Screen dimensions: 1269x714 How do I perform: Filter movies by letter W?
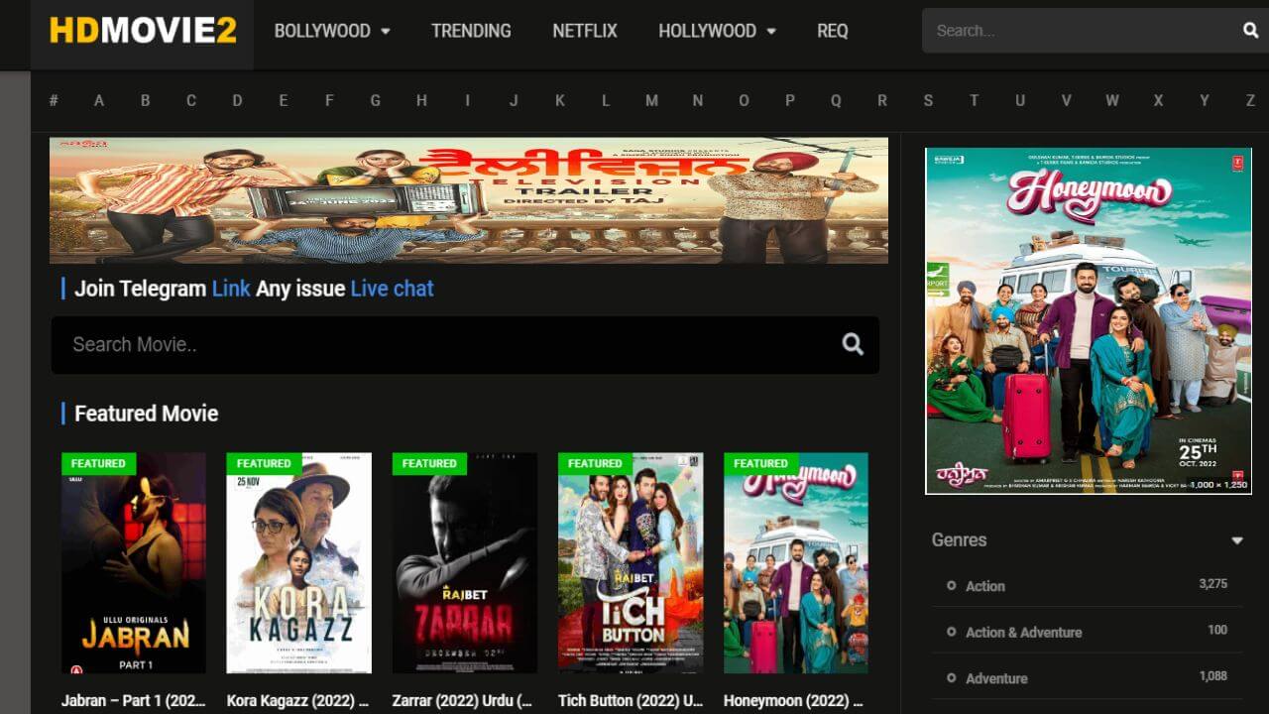pos(1111,100)
